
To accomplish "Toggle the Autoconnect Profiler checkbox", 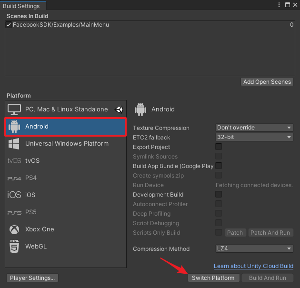I will (x=219, y=204).
